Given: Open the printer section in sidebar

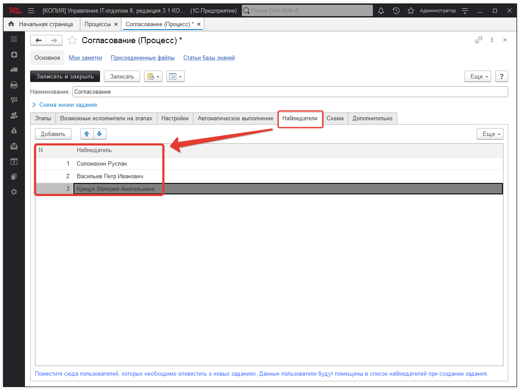Looking at the screenshot, I should [x=14, y=85].
